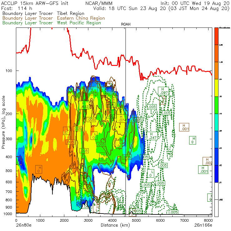Select the 26n166e end coordinate label
The height and width of the screenshot is (231, 231).
coord(203,225)
